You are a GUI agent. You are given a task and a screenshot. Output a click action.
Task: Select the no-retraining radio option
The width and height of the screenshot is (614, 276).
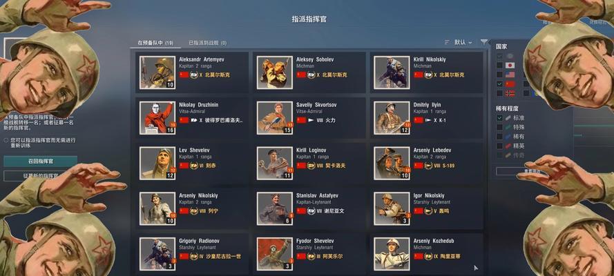pyautogui.click(x=6, y=140)
